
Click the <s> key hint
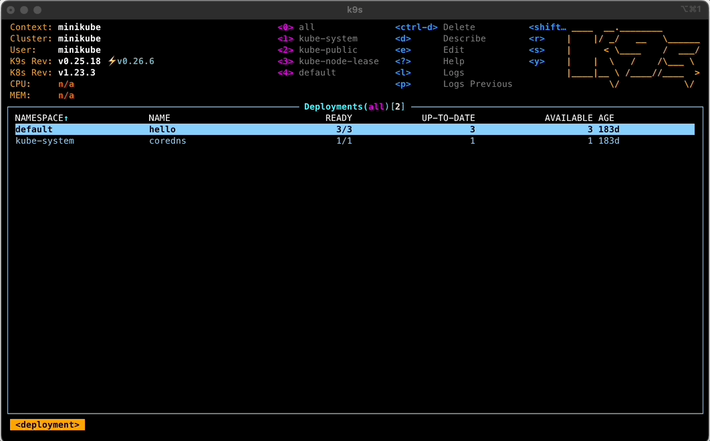537,50
